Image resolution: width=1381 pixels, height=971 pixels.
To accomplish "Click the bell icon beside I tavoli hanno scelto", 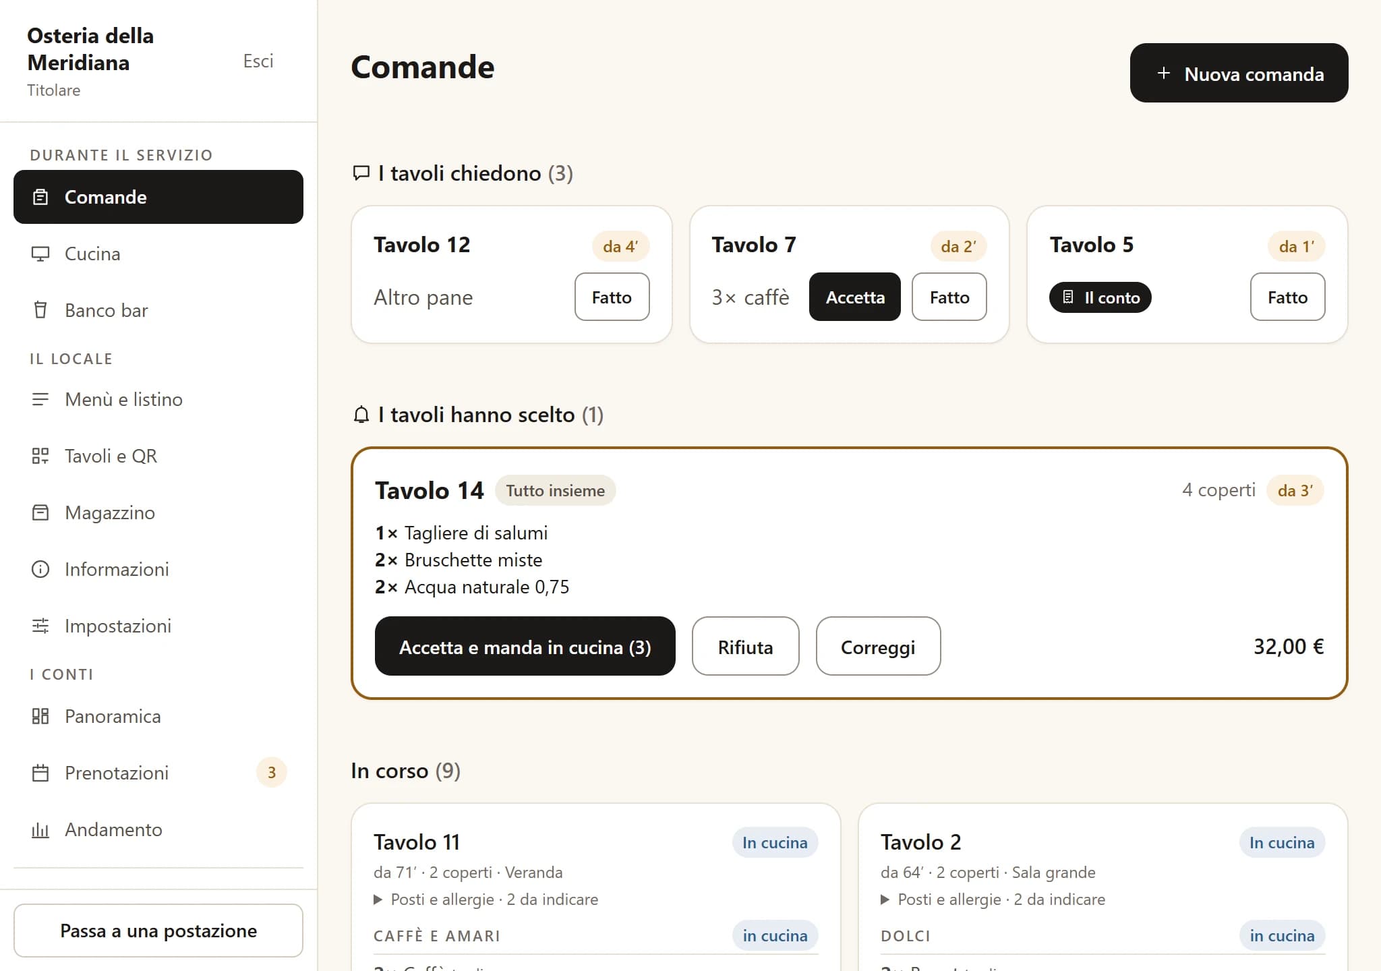I will (x=361, y=414).
